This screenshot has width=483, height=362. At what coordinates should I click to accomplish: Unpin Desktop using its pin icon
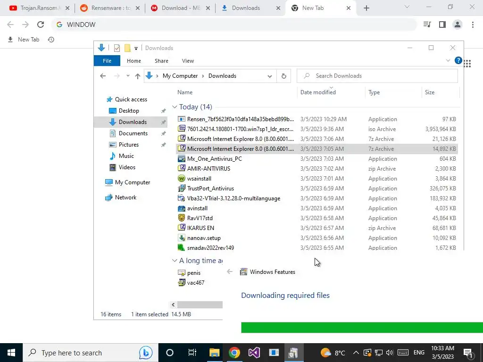[163, 111]
